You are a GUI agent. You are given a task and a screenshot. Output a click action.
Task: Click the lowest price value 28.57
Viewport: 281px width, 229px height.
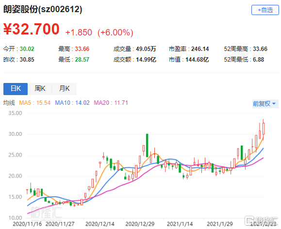click(82, 60)
